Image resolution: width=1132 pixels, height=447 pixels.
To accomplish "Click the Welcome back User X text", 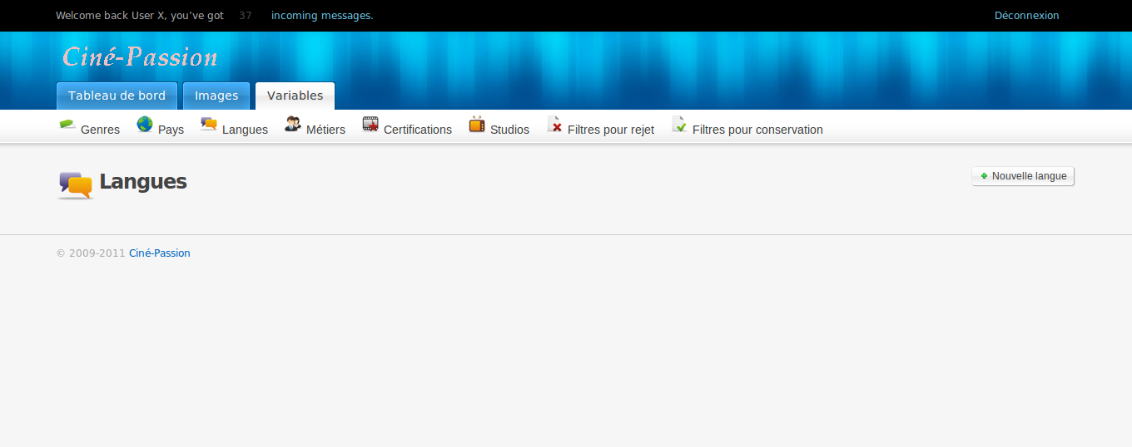I will tap(140, 16).
